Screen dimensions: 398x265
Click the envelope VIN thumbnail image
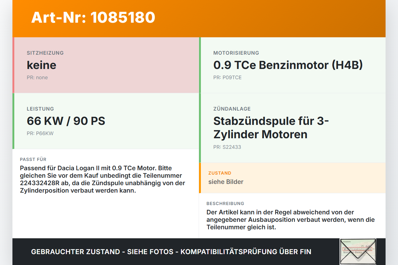point(358,252)
